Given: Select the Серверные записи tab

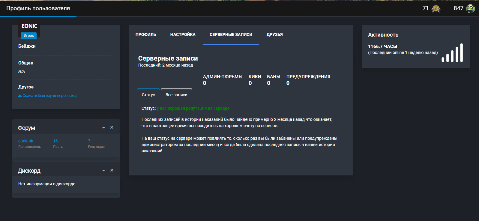Looking at the screenshot, I should [231, 34].
